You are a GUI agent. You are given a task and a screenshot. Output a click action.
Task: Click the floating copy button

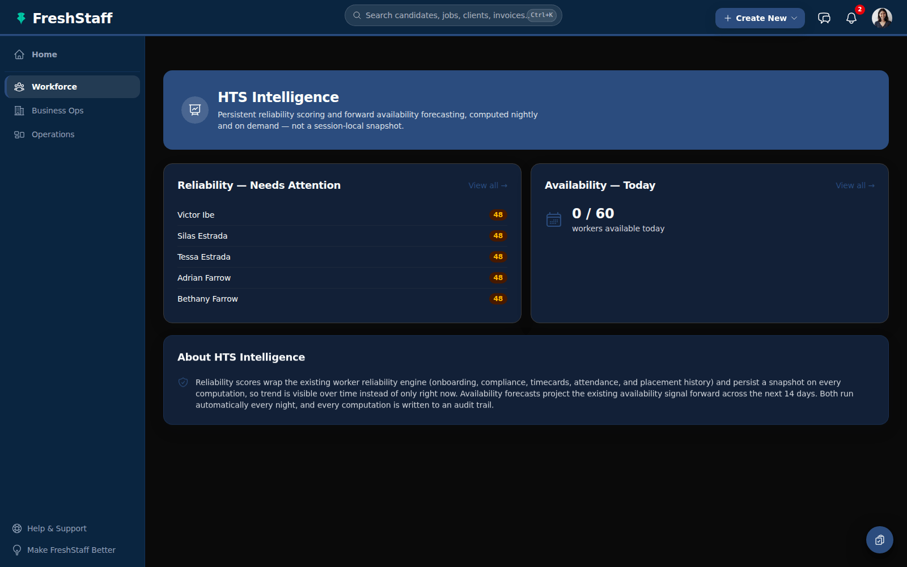pyautogui.click(x=880, y=540)
